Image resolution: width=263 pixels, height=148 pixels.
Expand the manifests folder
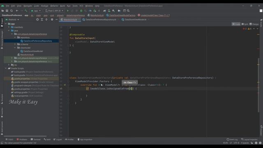9,27
